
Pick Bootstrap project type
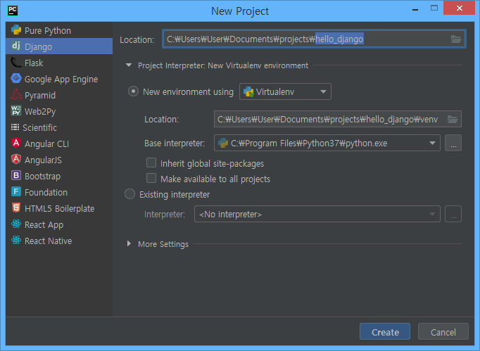pyautogui.click(x=59, y=176)
